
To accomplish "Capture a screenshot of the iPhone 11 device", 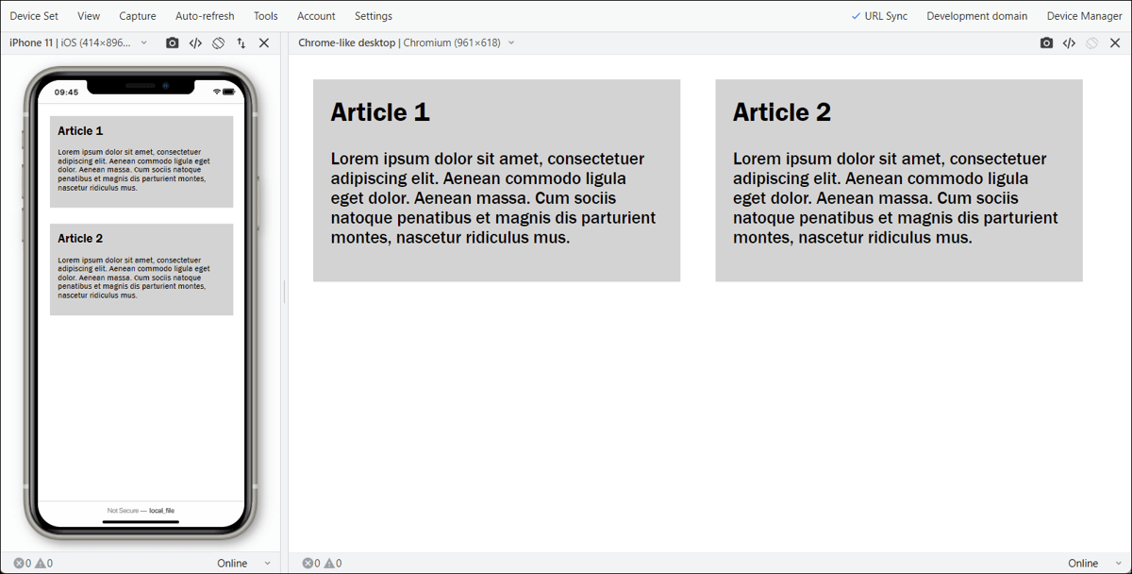I will tap(172, 42).
